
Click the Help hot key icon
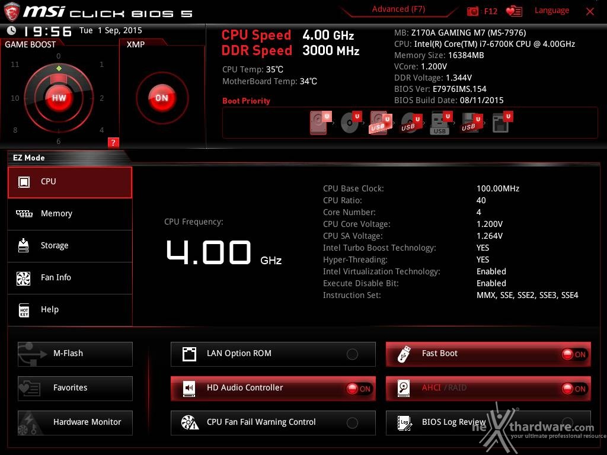pyautogui.click(x=24, y=310)
